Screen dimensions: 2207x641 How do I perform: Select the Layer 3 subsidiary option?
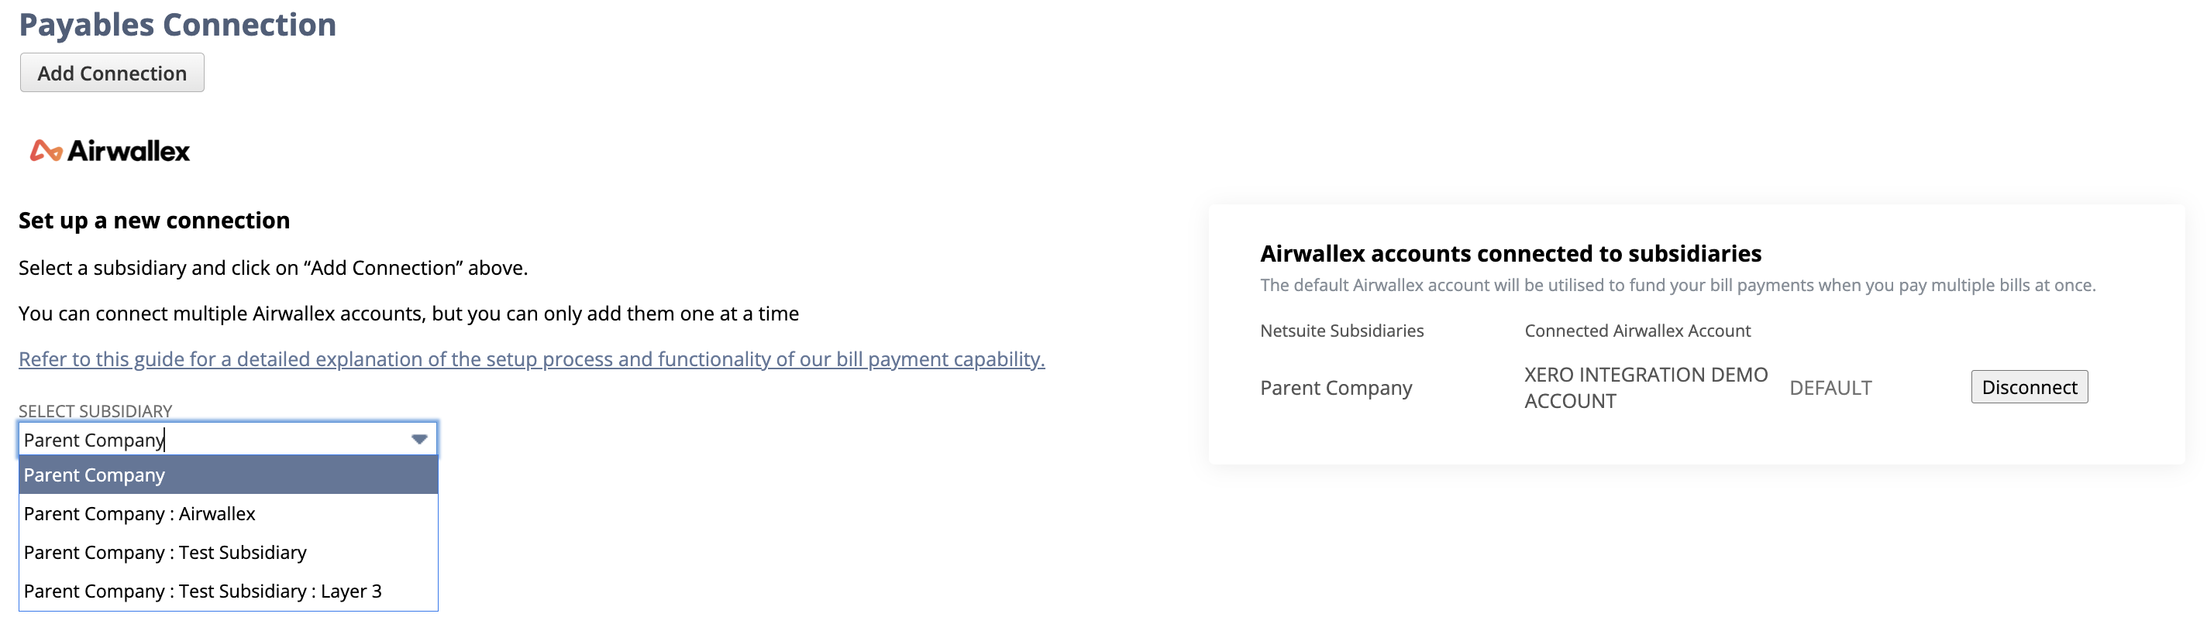[203, 591]
